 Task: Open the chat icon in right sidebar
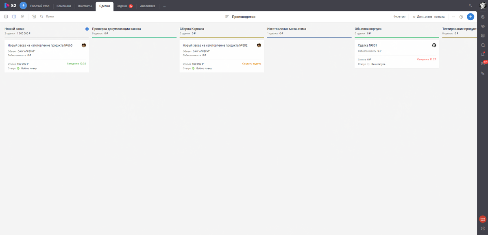pos(483,45)
